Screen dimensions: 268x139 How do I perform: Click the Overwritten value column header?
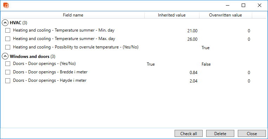coord(225,15)
